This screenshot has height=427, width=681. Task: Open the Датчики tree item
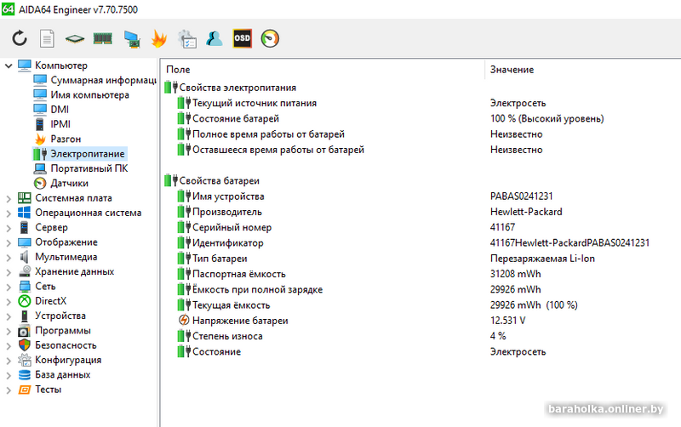click(69, 183)
